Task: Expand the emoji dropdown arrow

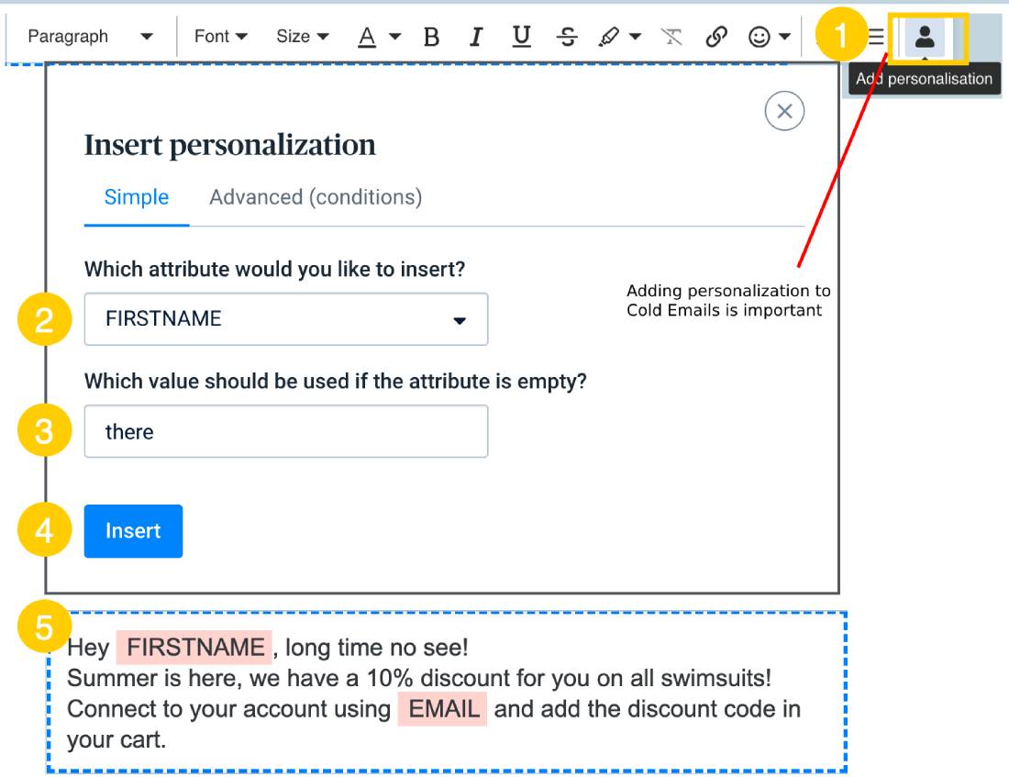Action: point(784,37)
